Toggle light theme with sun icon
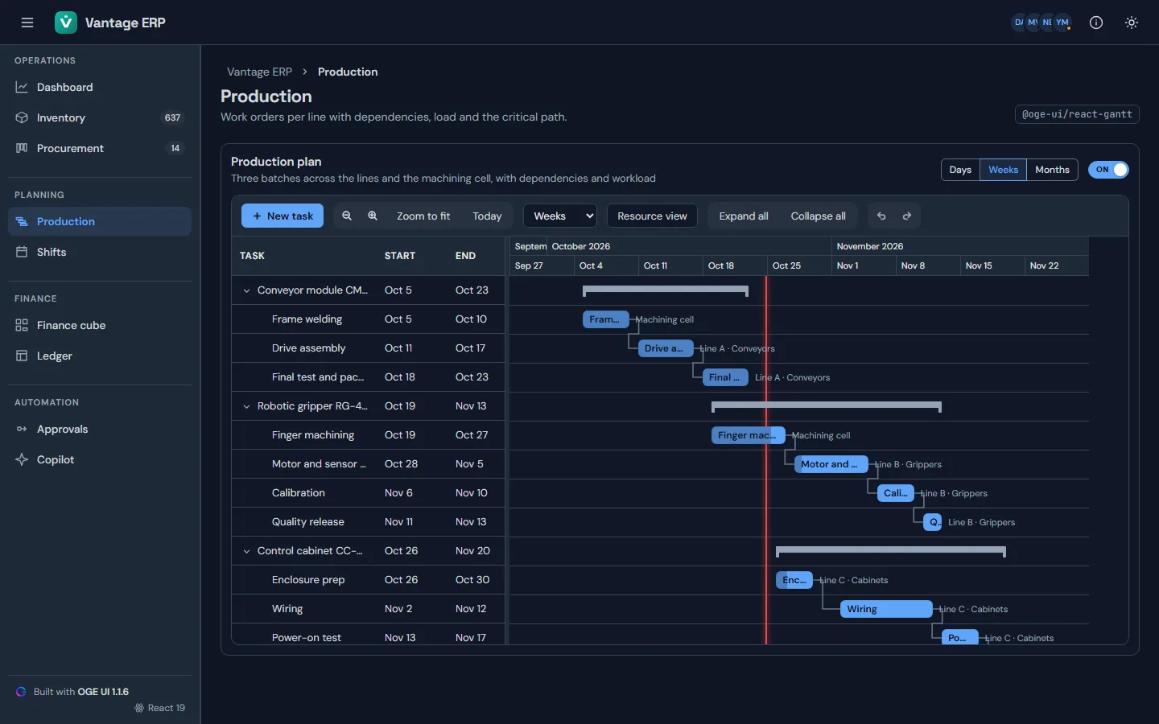This screenshot has height=724, width=1159. [x=1132, y=23]
